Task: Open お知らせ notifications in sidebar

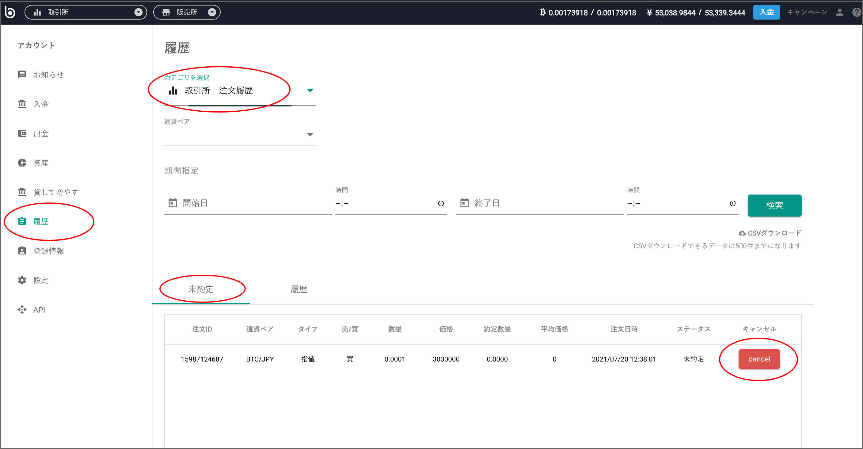Action: [x=48, y=75]
